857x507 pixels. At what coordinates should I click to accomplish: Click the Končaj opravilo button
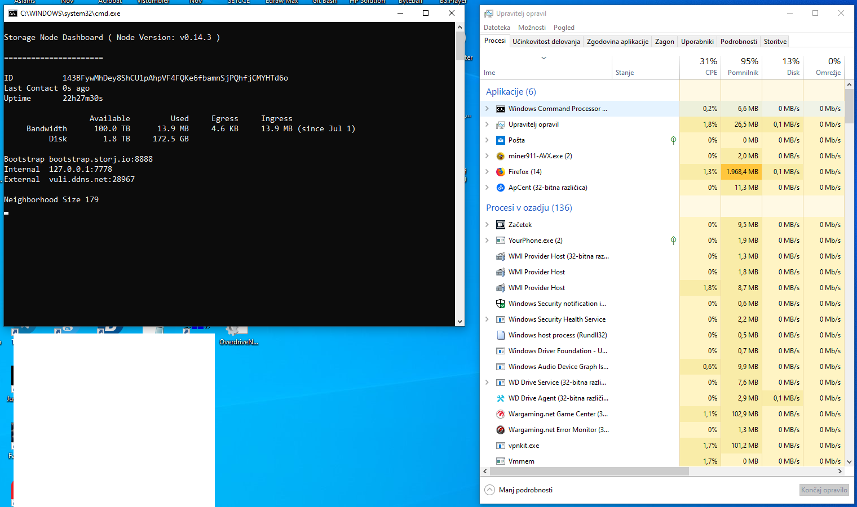[824, 490]
